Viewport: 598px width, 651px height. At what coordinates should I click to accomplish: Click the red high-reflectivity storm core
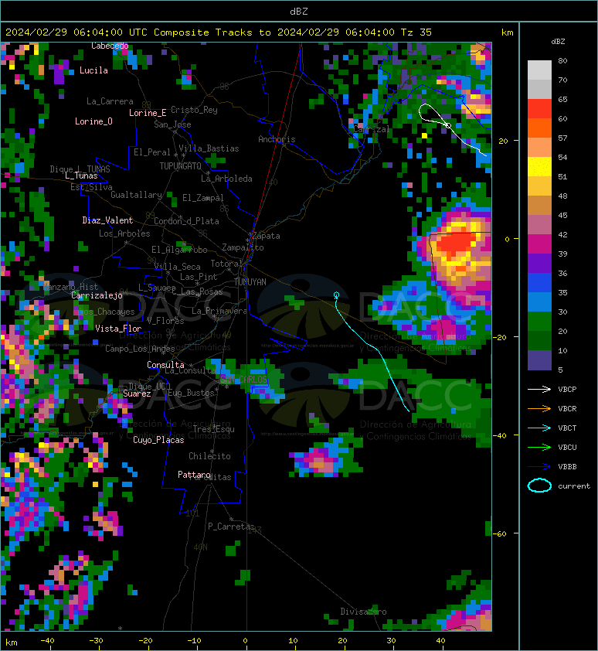[x=455, y=243]
